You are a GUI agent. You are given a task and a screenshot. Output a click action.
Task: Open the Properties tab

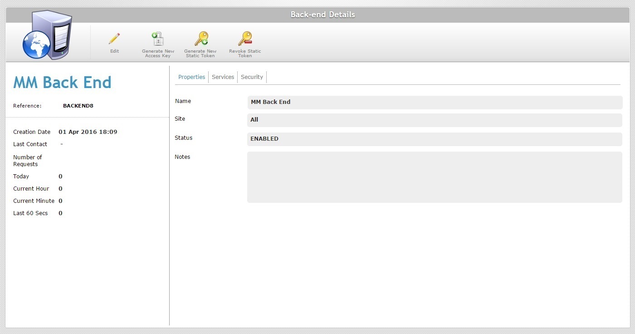192,77
